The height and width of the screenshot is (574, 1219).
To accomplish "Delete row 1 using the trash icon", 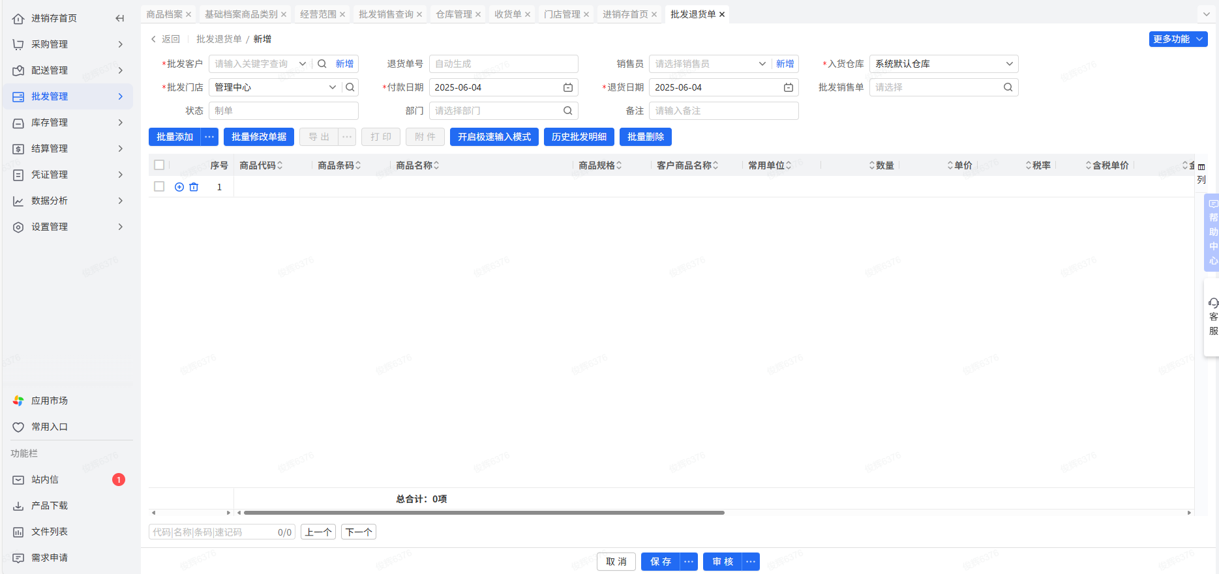I will click(x=194, y=187).
